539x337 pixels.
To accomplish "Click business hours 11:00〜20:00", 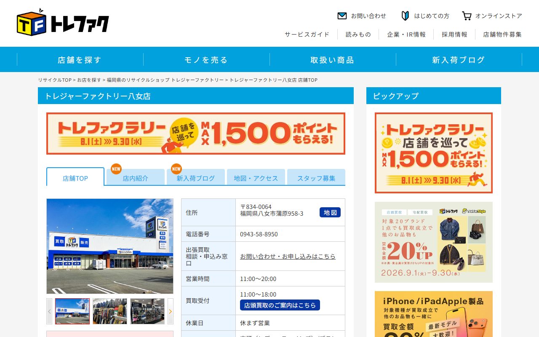I will pos(258,279).
